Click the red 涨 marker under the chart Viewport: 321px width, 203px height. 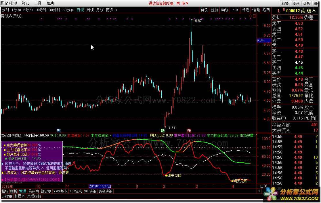tap(189, 131)
